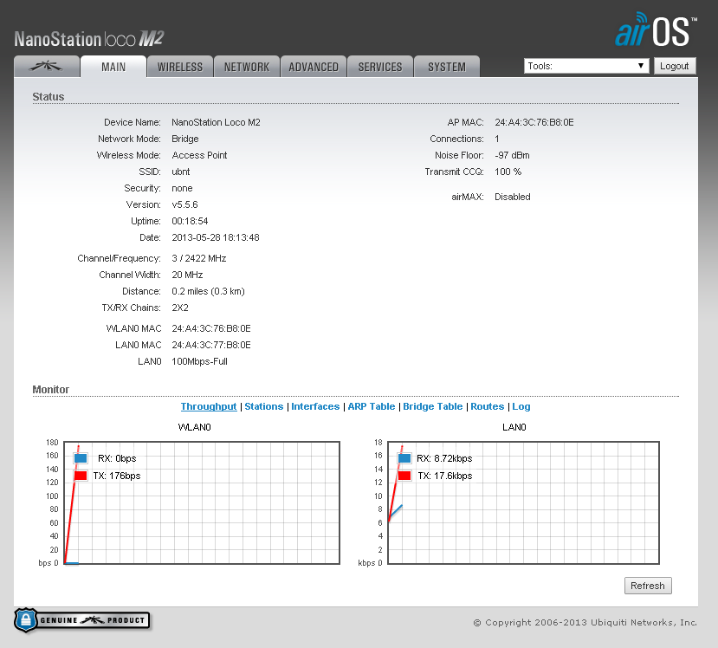Click the WLAN0 throughput graph
Screen dimensions: 718x648
click(x=202, y=502)
